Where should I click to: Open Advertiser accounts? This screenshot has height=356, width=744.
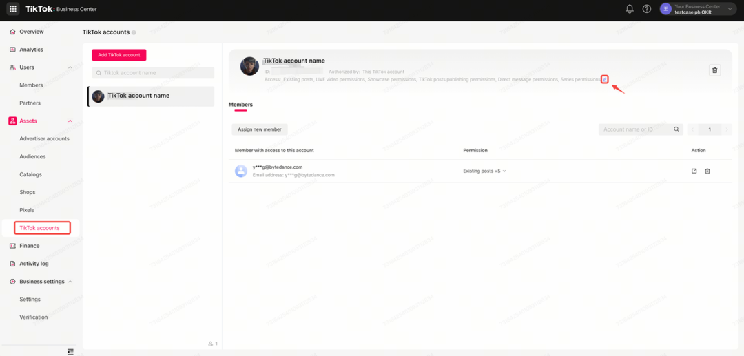click(45, 139)
